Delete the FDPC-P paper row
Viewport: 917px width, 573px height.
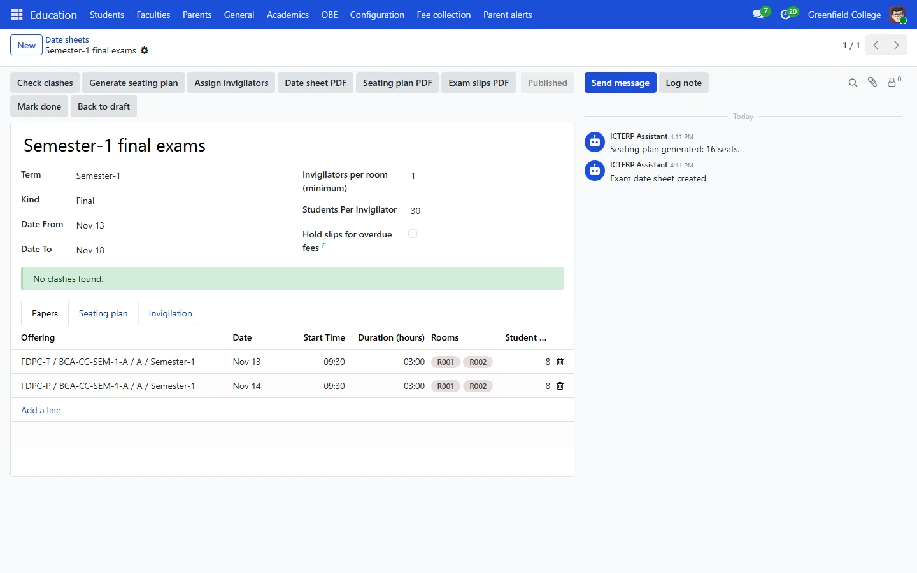560,386
